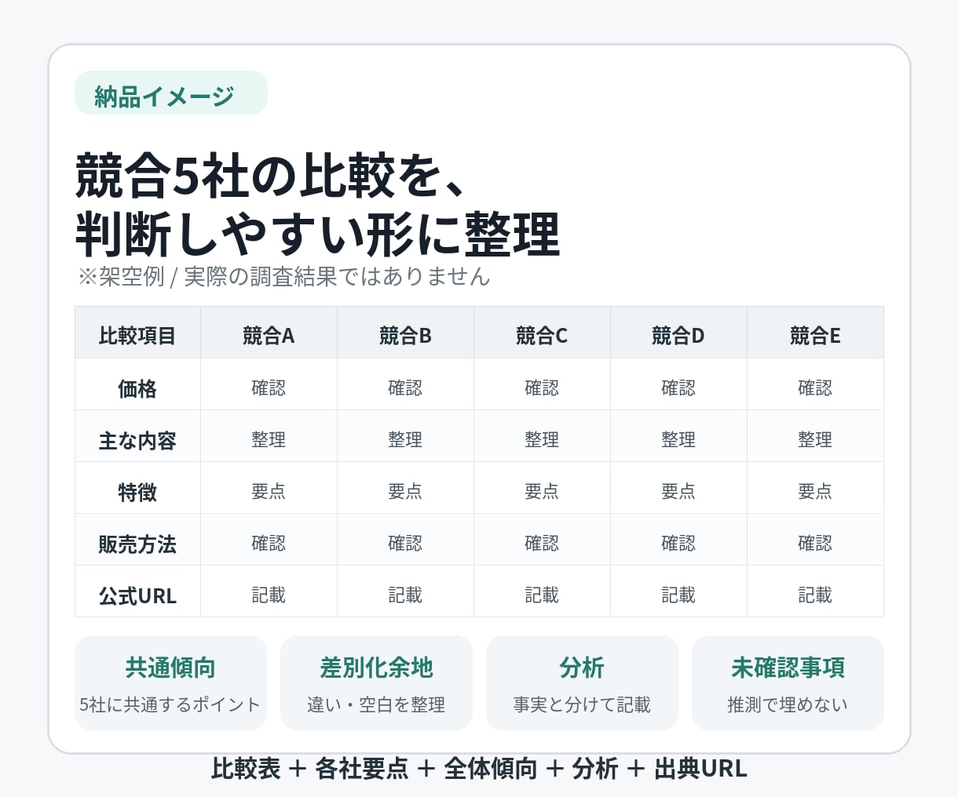Select the 競合C column header
958x797 pixels.
[x=542, y=333]
